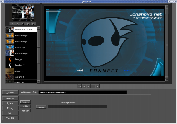Click the '<<' viewer control button

point(80,86)
